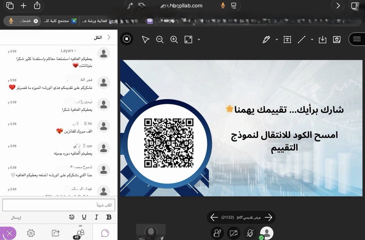The width and height of the screenshot is (365, 240).
Task: Click the presenter video thumbnail
Action: coord(151,232)
